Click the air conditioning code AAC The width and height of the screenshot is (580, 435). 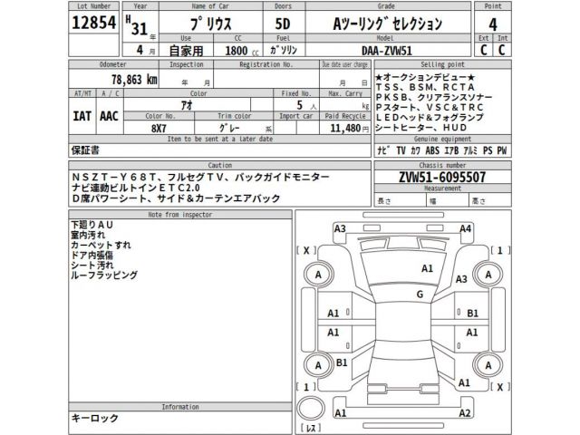coord(109,116)
